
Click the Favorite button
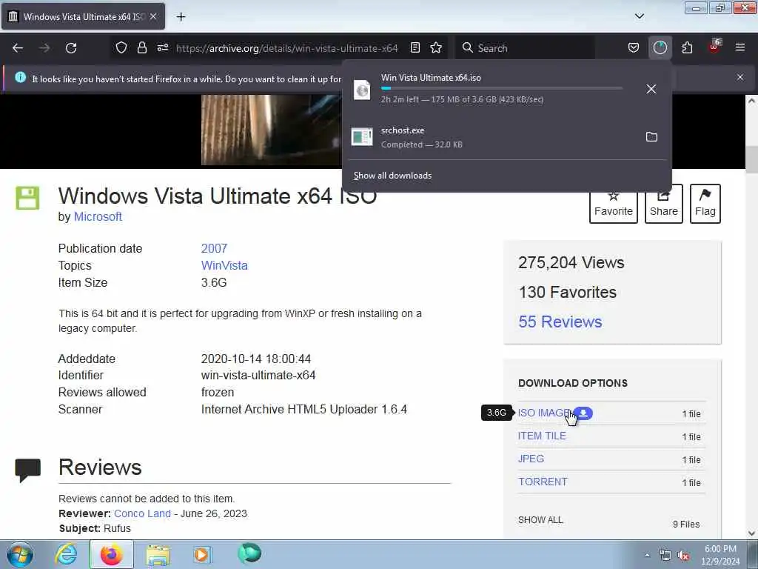(x=614, y=204)
